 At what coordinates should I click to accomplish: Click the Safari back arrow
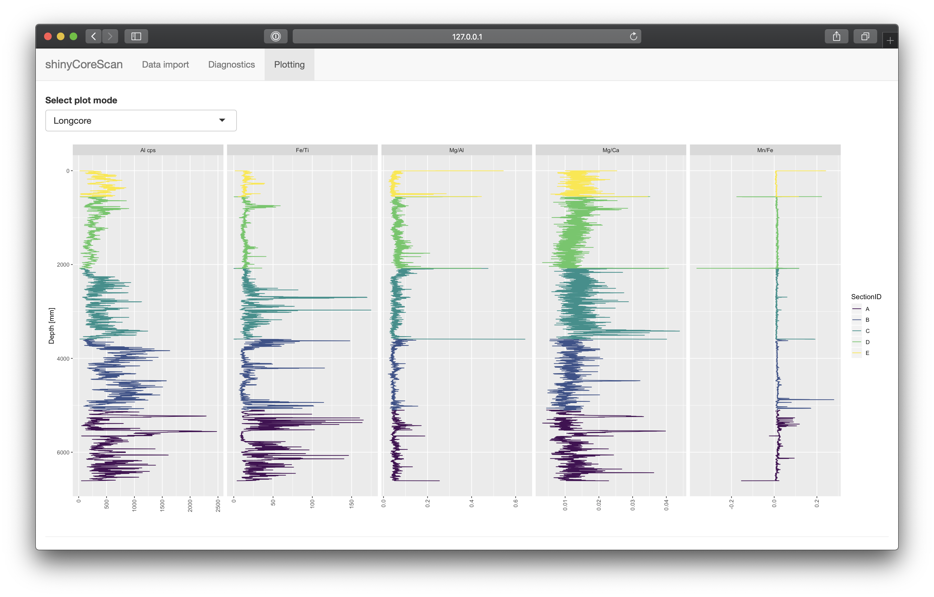(93, 36)
